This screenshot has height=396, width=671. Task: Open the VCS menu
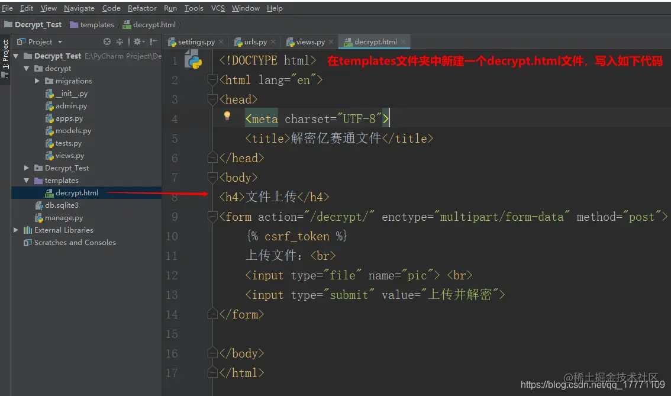(x=218, y=8)
